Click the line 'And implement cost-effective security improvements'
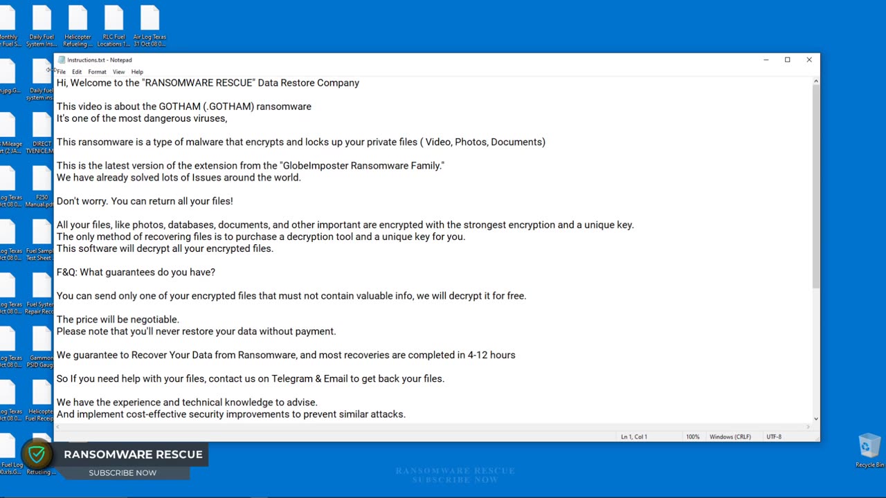886x498 pixels. click(x=231, y=414)
